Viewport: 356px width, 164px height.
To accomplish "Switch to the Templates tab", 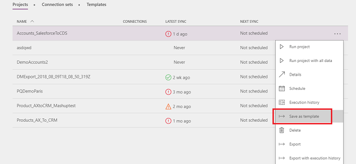I will tap(96, 5).
